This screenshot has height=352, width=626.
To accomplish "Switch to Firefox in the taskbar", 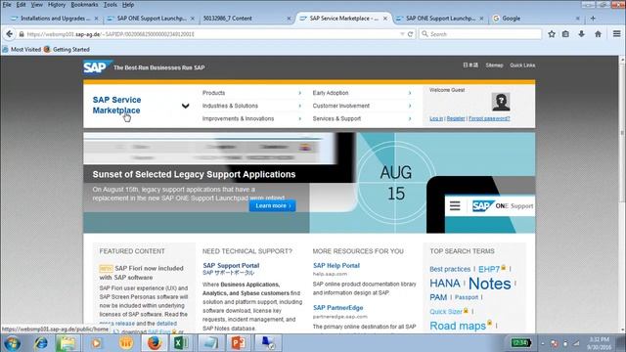I will 155,343.
